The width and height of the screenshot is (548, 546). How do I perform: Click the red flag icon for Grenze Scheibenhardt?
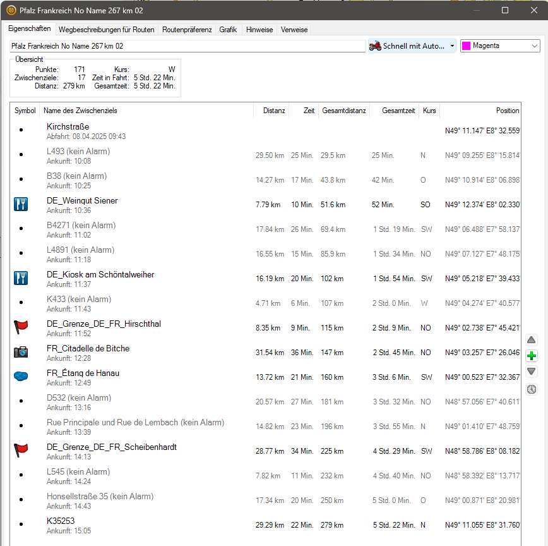[x=21, y=450]
